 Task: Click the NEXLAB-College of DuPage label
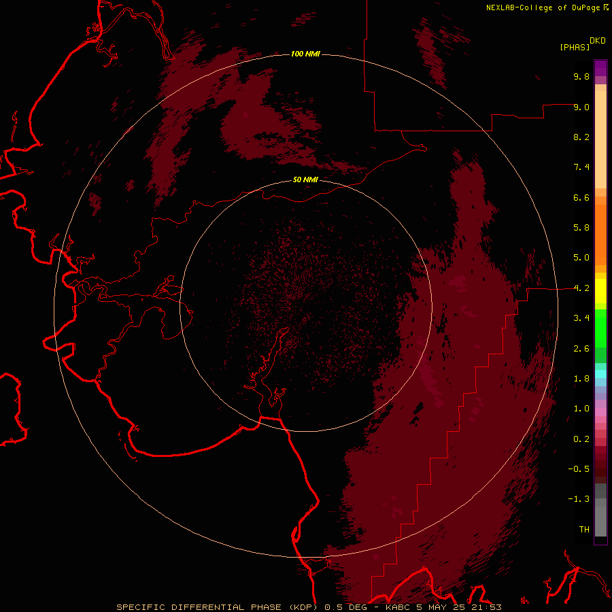click(543, 7)
